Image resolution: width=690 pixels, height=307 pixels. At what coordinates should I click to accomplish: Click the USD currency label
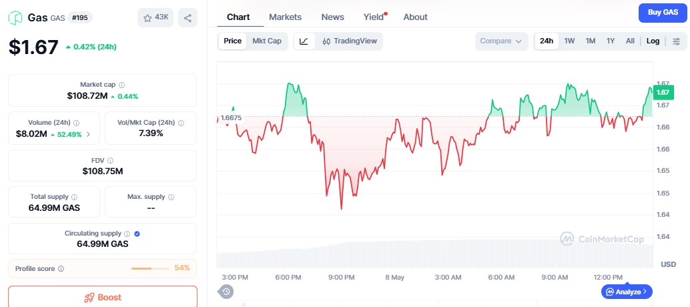(x=668, y=264)
